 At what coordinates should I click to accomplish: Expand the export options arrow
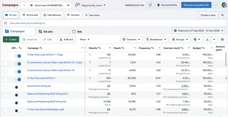point(214,40)
